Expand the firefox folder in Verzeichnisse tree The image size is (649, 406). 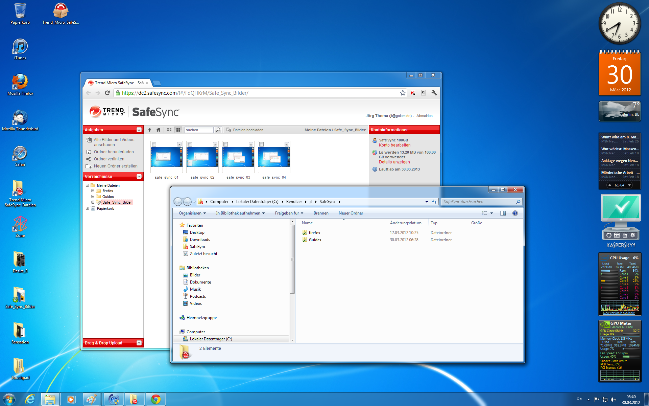tap(93, 191)
